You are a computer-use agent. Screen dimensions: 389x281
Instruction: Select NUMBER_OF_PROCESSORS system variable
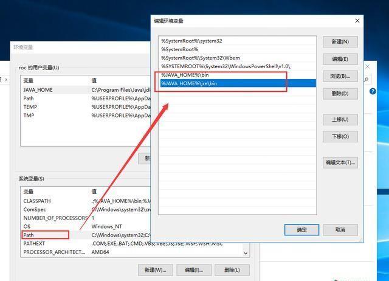coord(86,218)
